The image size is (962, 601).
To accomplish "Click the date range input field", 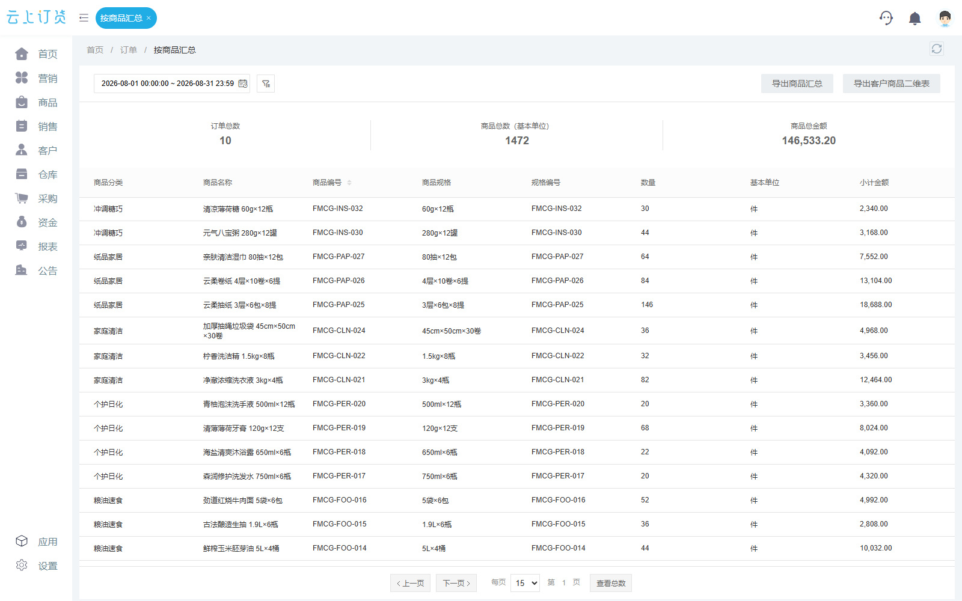I will click(171, 84).
